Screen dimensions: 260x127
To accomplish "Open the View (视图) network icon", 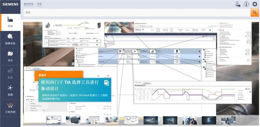I will click(10, 88).
